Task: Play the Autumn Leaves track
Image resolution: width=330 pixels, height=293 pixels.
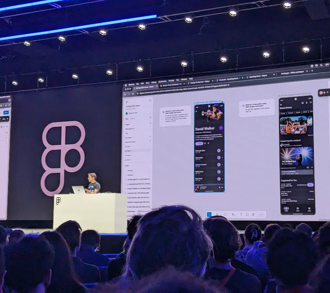Action: (219, 165)
